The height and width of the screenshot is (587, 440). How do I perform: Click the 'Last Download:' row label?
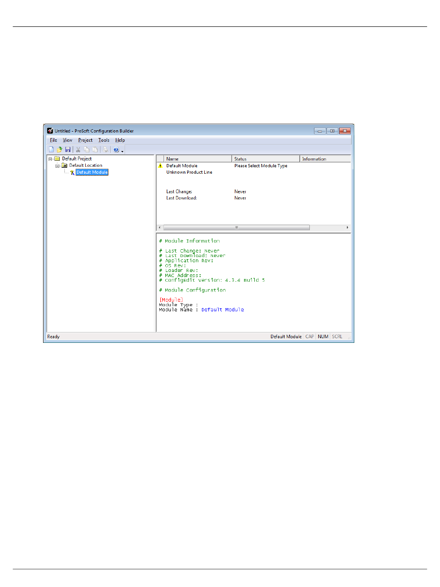click(x=182, y=198)
